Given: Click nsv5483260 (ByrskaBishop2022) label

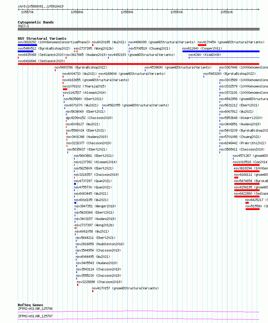Looking at the screenshot, I should (229, 74).
